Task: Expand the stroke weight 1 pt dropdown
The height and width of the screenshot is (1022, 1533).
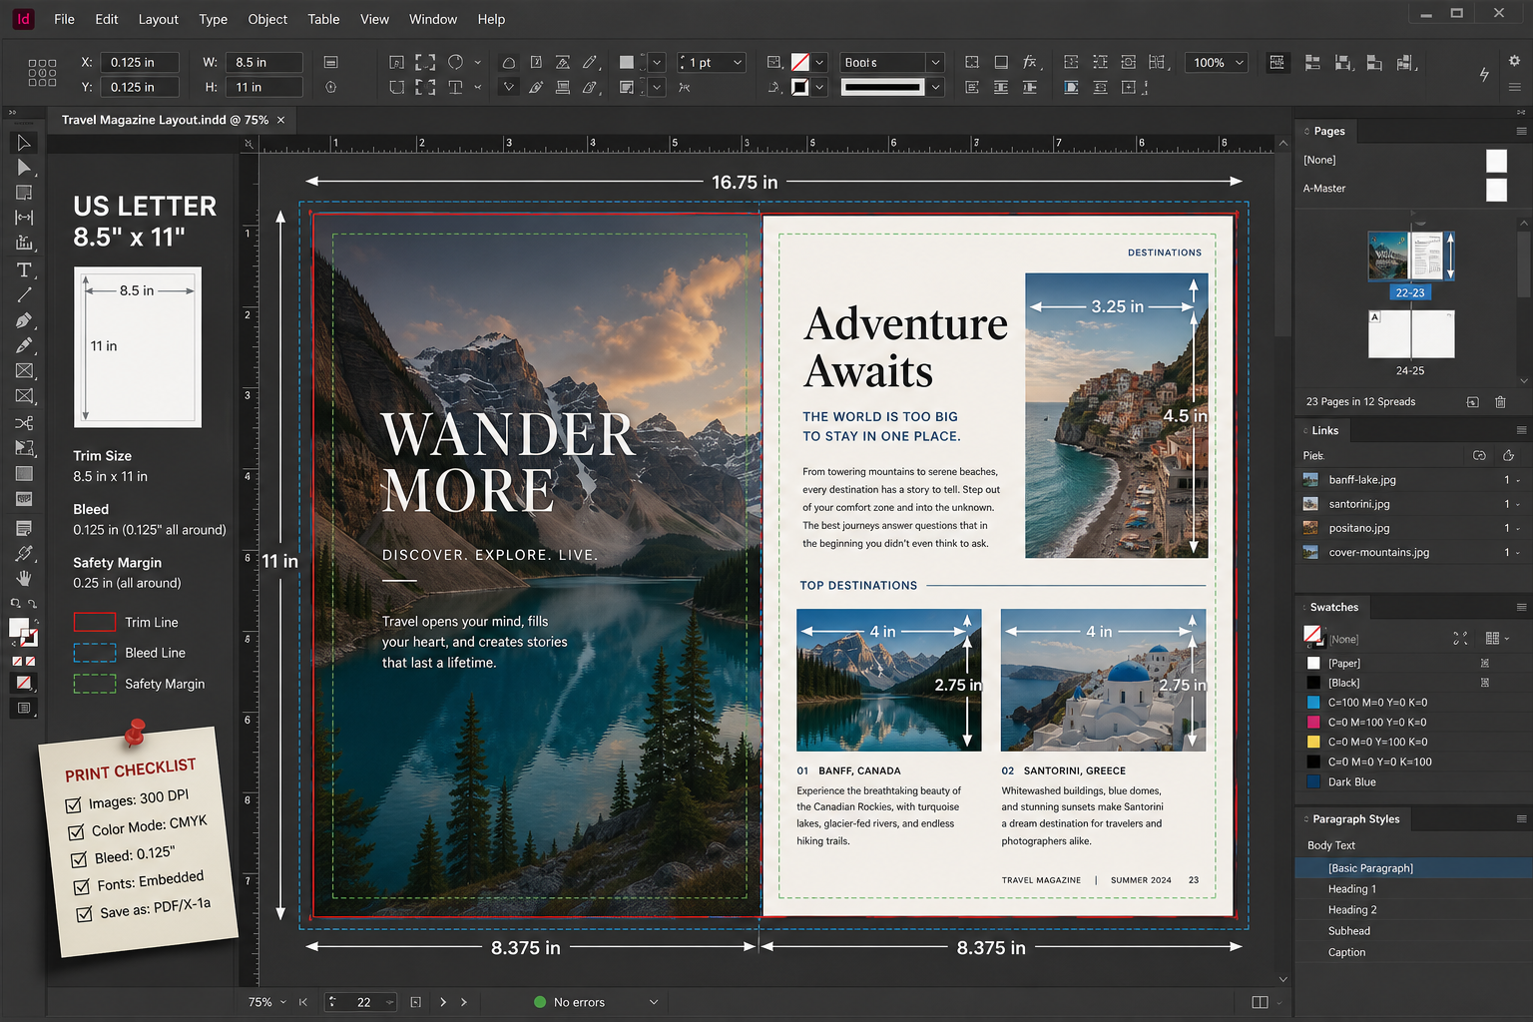Action: point(738,63)
